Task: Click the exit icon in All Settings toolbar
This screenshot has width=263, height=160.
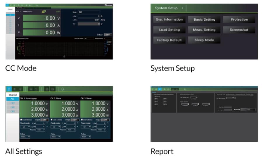Action: point(63,89)
